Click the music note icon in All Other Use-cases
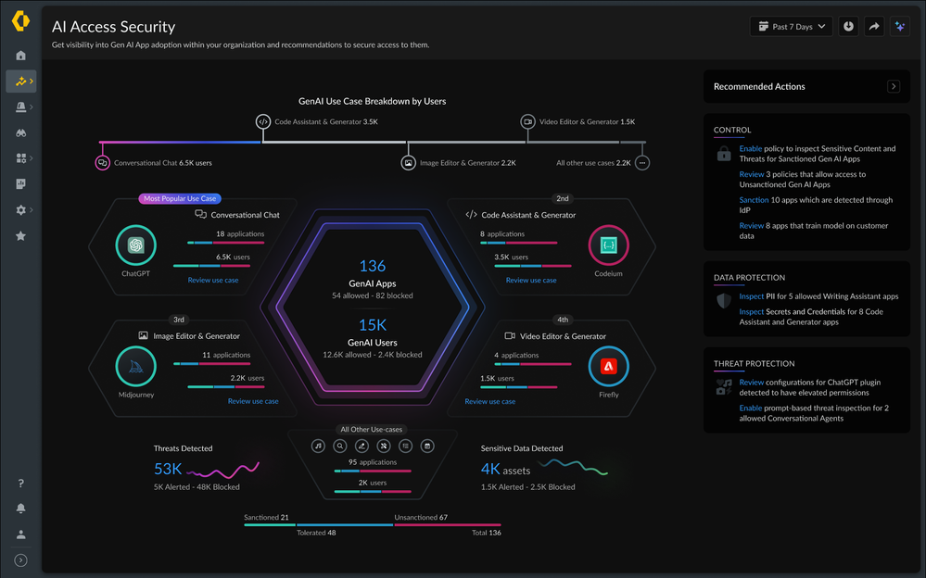 point(318,446)
